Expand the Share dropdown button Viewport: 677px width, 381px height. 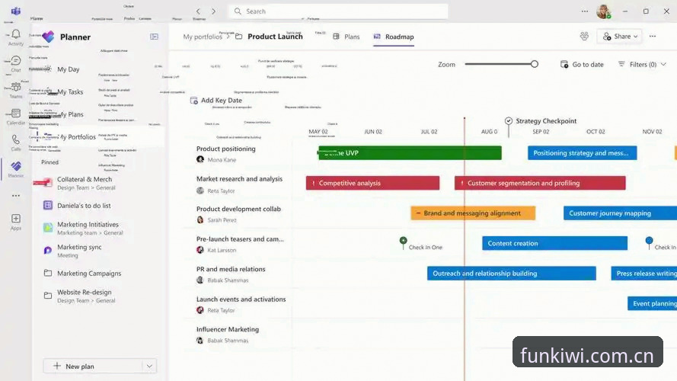click(620, 37)
